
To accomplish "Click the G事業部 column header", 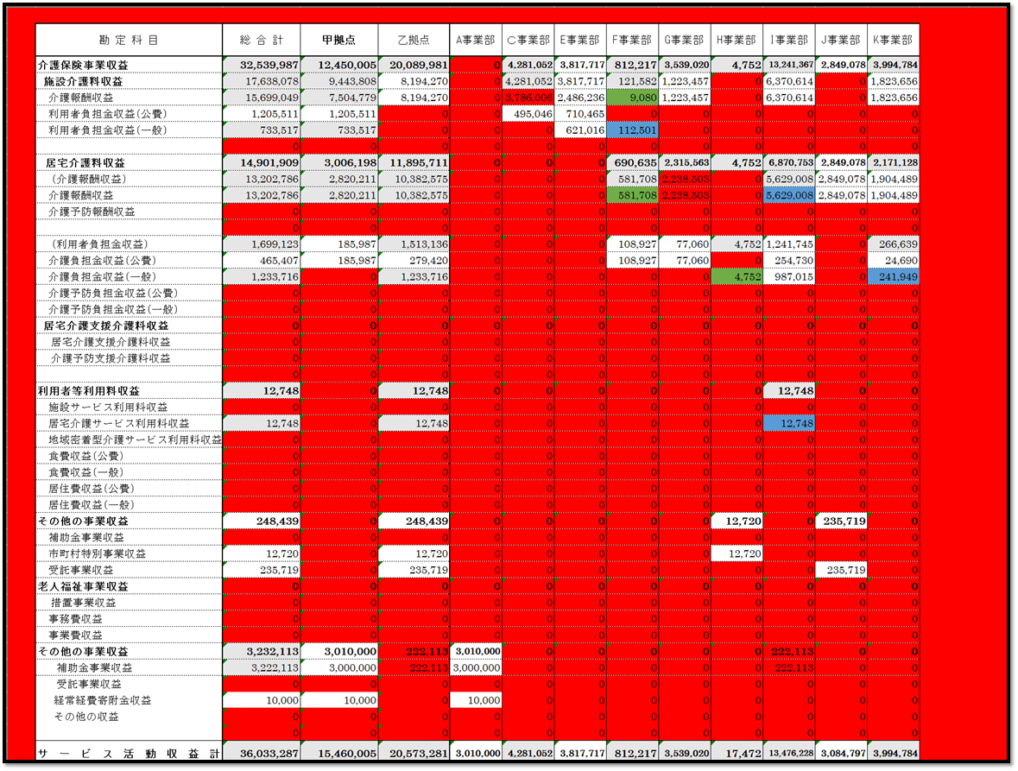I will [685, 41].
